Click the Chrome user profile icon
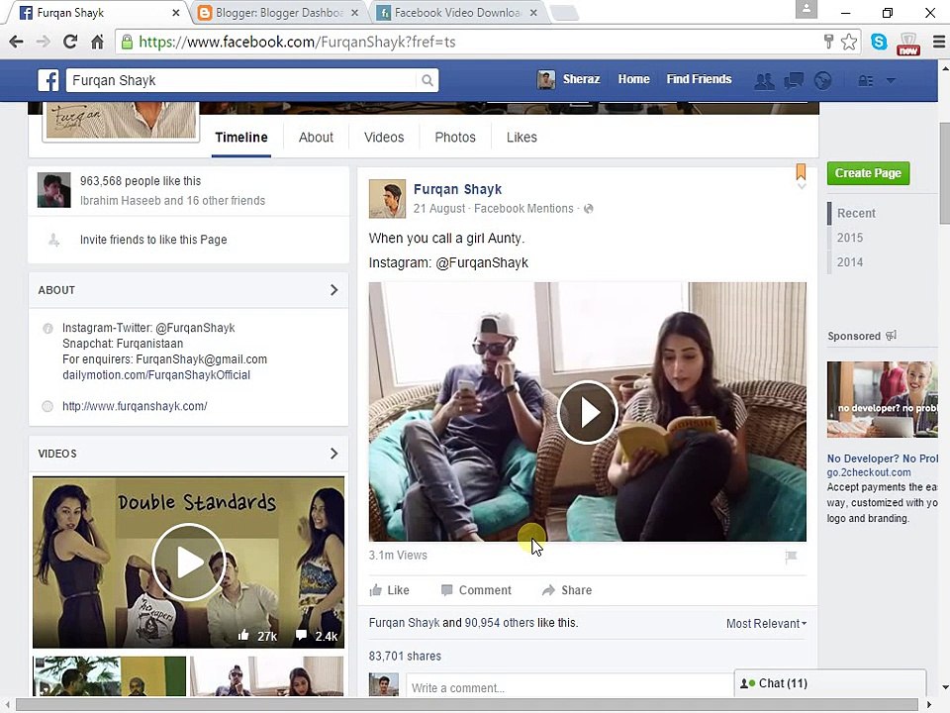The image size is (950, 713). point(807,9)
